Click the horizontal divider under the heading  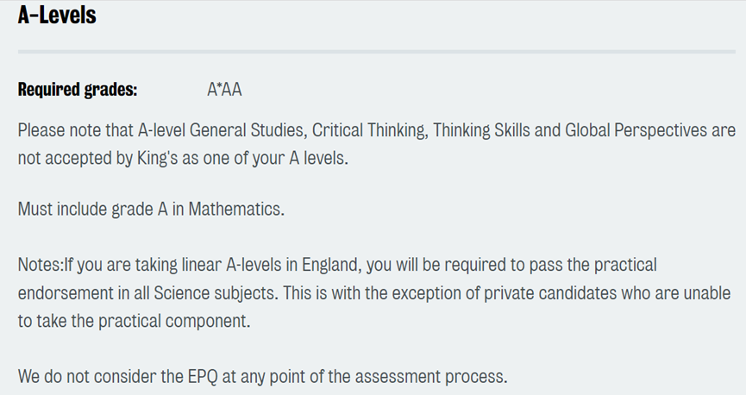click(x=377, y=53)
